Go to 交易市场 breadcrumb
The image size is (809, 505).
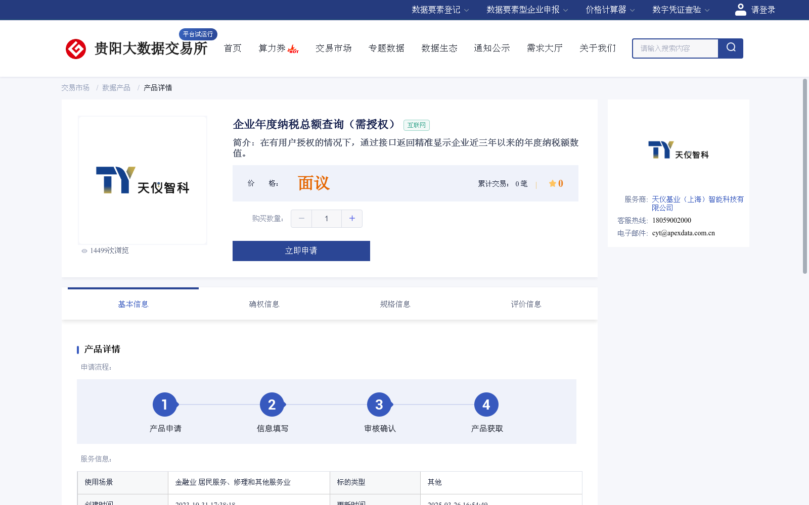[x=75, y=88]
